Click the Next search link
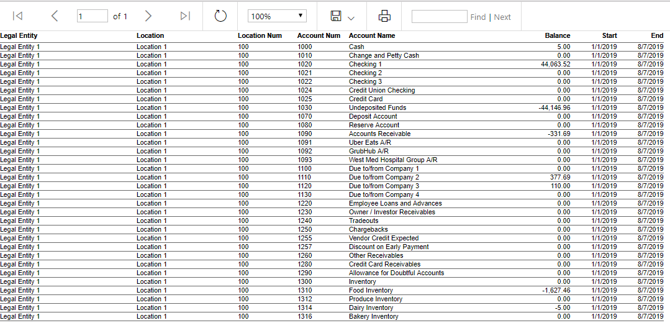Image resolution: width=670 pixels, height=328 pixels. tap(502, 17)
